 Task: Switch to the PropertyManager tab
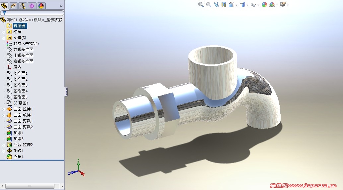click(x=13, y=6)
